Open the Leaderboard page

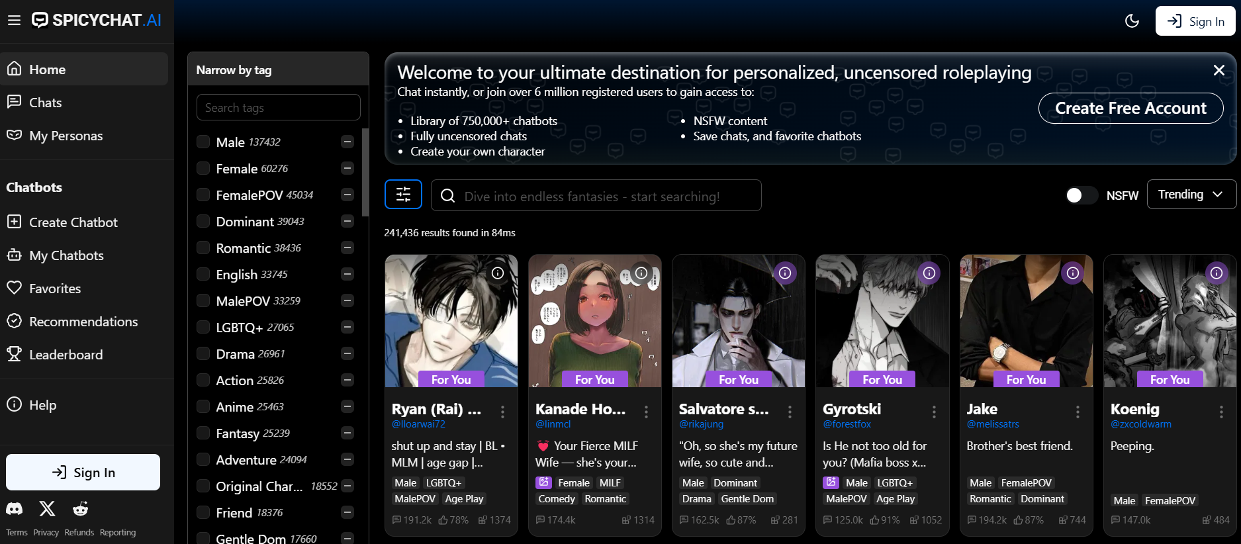coord(84,354)
